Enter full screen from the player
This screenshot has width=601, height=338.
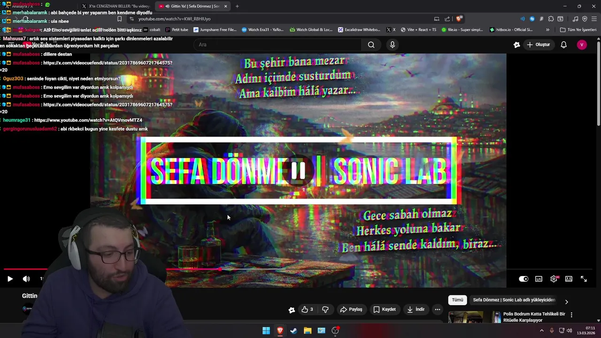[584, 279]
